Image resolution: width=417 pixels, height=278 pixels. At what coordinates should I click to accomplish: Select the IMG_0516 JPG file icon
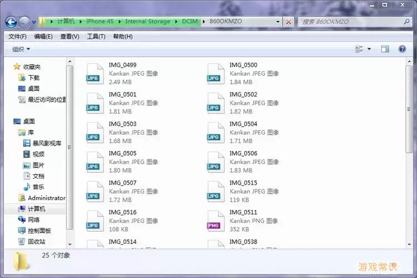[95, 221]
